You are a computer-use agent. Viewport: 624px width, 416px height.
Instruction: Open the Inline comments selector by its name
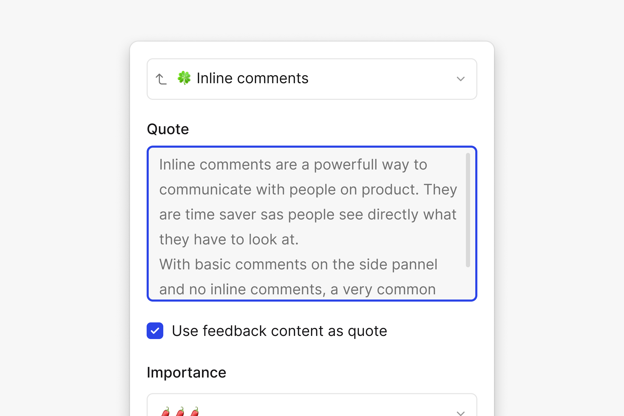[x=252, y=78]
